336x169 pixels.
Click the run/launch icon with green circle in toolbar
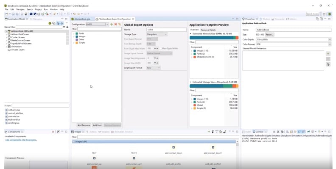click(x=47, y=14)
